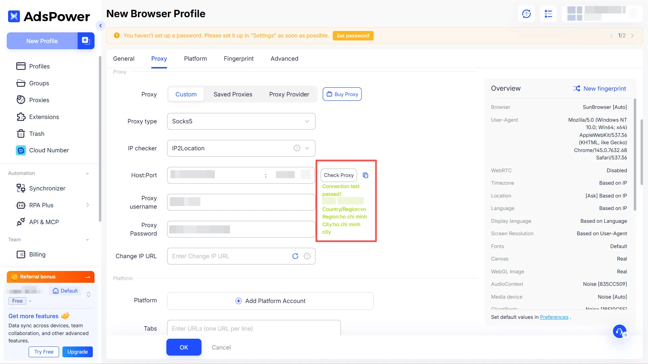Screen dimensions: 648x364
Task: Open the API & MCP section
Action: (44, 222)
